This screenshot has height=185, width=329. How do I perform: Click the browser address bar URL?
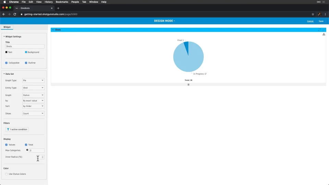51,14
